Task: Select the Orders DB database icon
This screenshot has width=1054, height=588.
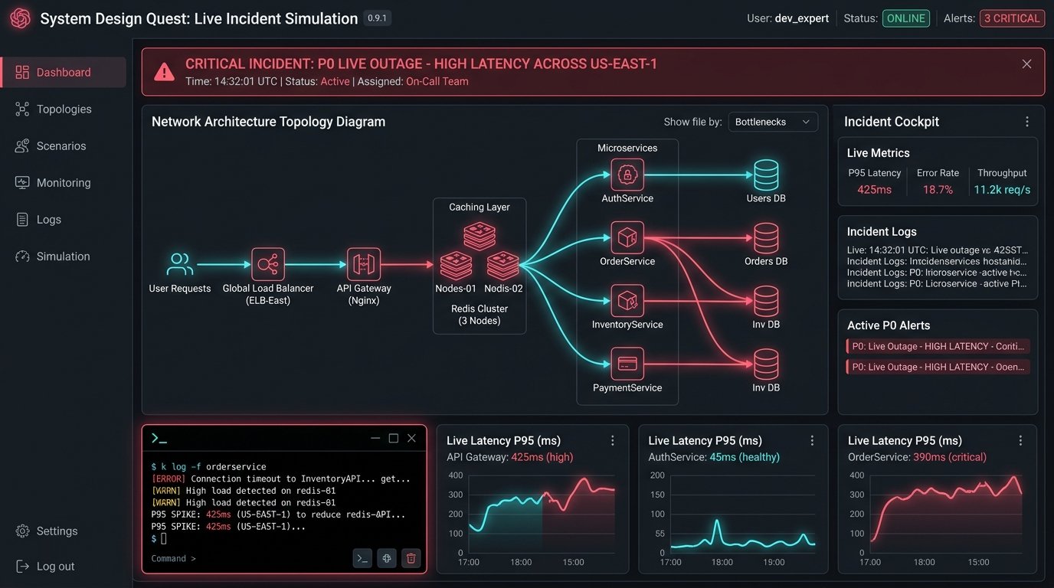Action: point(766,238)
